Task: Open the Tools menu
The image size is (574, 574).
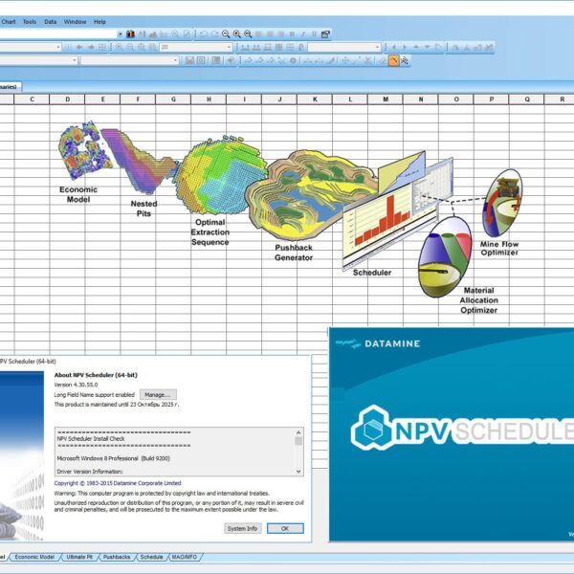Action: 30,22
